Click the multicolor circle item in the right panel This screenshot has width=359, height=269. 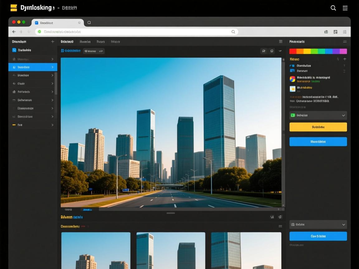tap(292, 79)
